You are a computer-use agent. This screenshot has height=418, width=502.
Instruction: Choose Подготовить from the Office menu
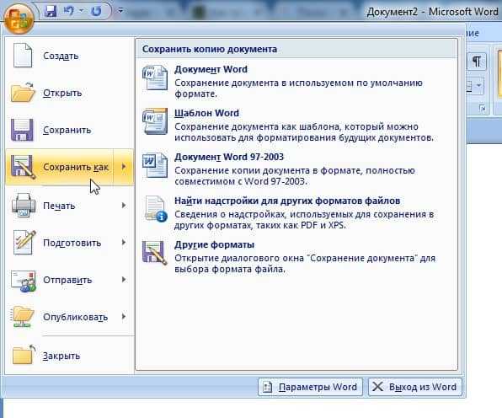click(70, 243)
